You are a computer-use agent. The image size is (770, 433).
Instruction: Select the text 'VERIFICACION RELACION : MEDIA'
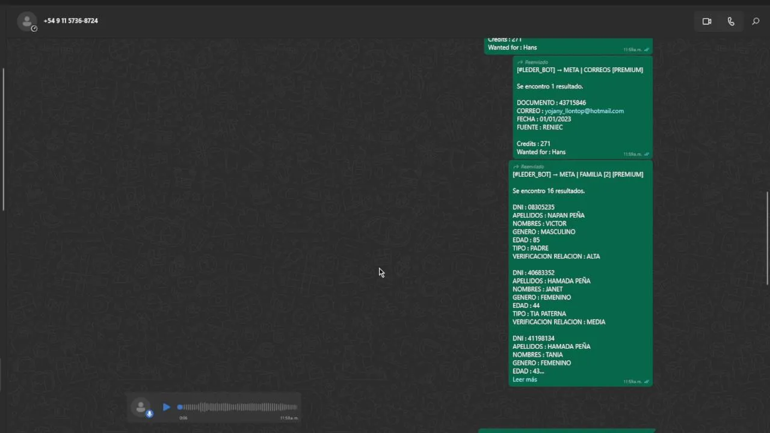(559, 322)
